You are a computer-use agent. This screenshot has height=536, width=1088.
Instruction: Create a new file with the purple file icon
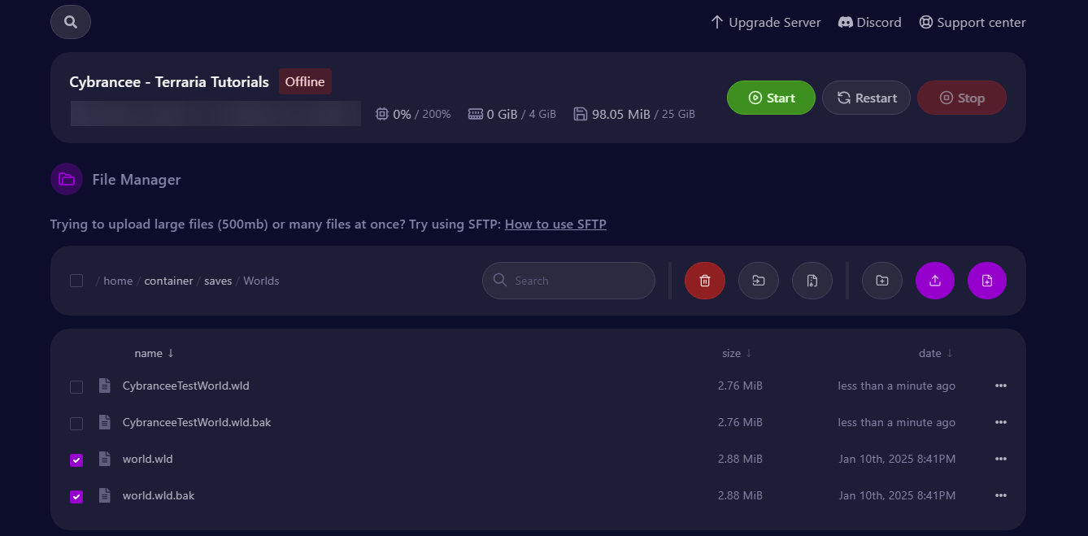pos(986,280)
